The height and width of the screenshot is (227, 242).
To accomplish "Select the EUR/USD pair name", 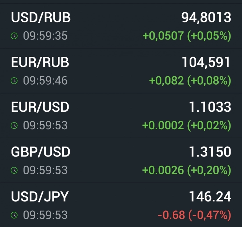I will point(40,107).
